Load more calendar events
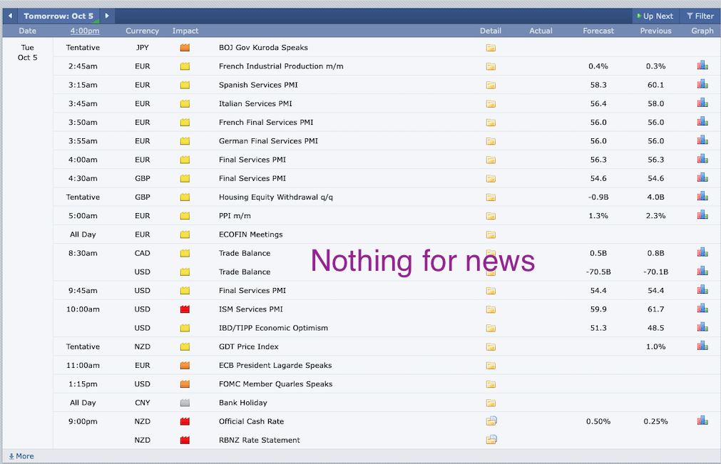Viewport: 721px width, 464px height. point(21,456)
